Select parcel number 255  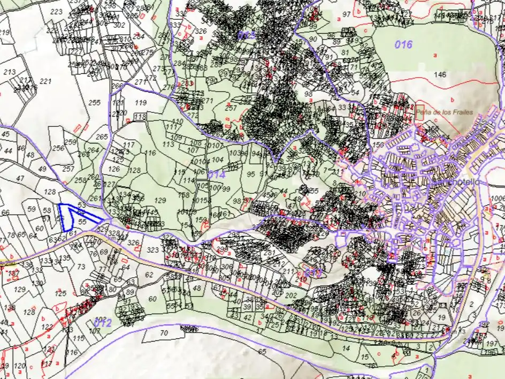click(x=94, y=103)
